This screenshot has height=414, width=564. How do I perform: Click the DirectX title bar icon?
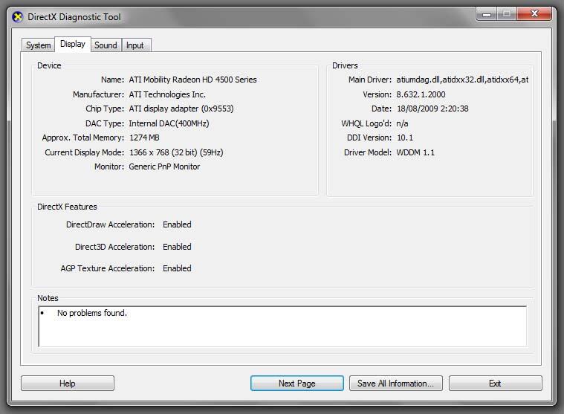click(x=17, y=17)
